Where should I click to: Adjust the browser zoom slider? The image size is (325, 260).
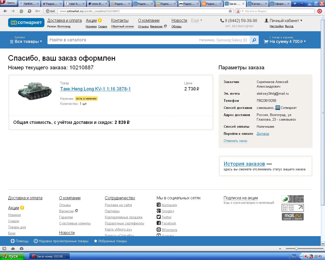point(296,249)
